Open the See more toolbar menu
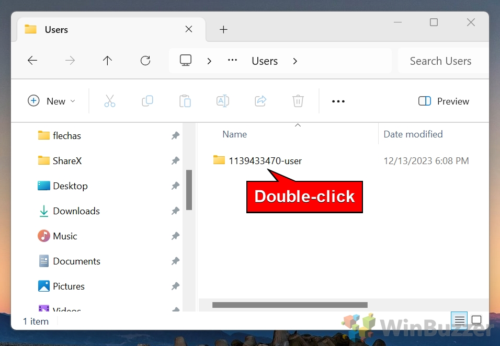Image resolution: width=500 pixels, height=346 pixels. [338, 101]
